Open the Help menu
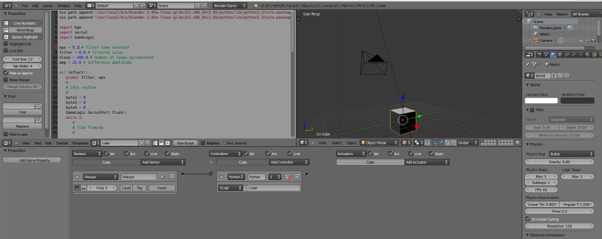 click(78, 6)
